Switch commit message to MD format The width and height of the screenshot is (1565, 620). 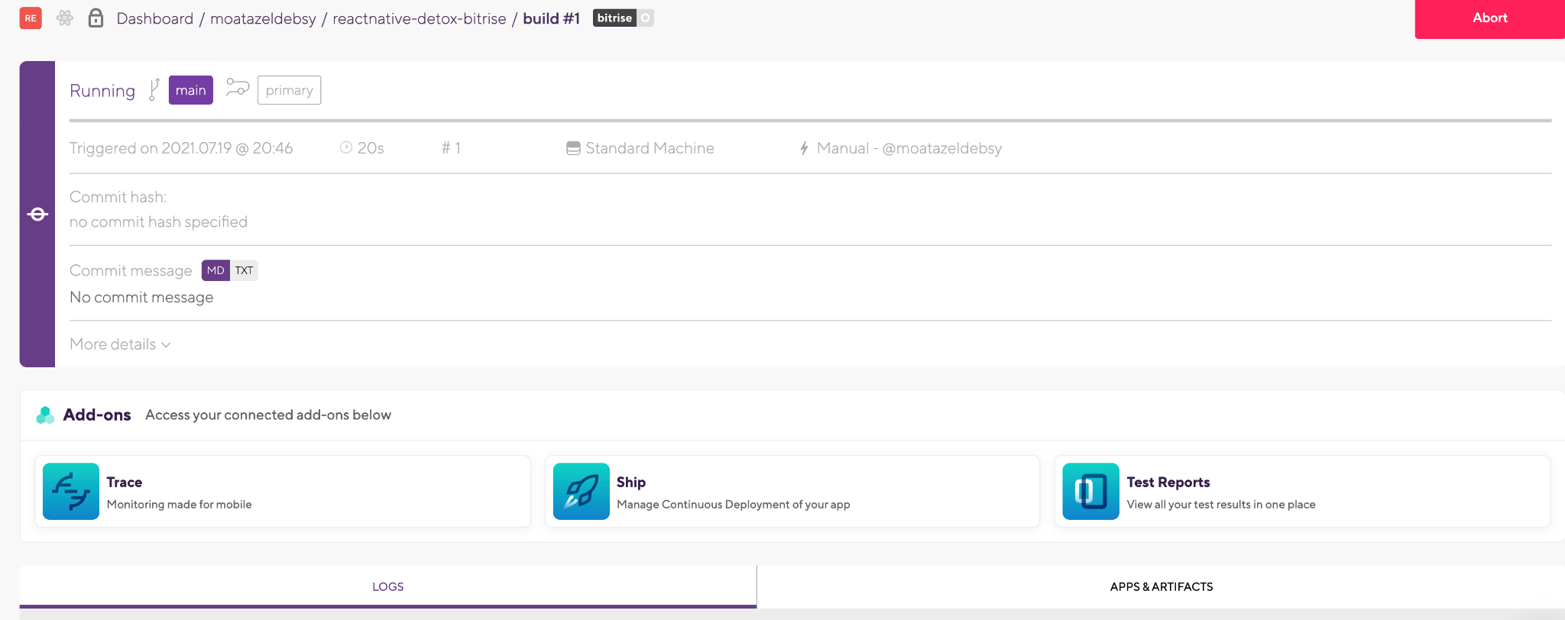pos(215,270)
